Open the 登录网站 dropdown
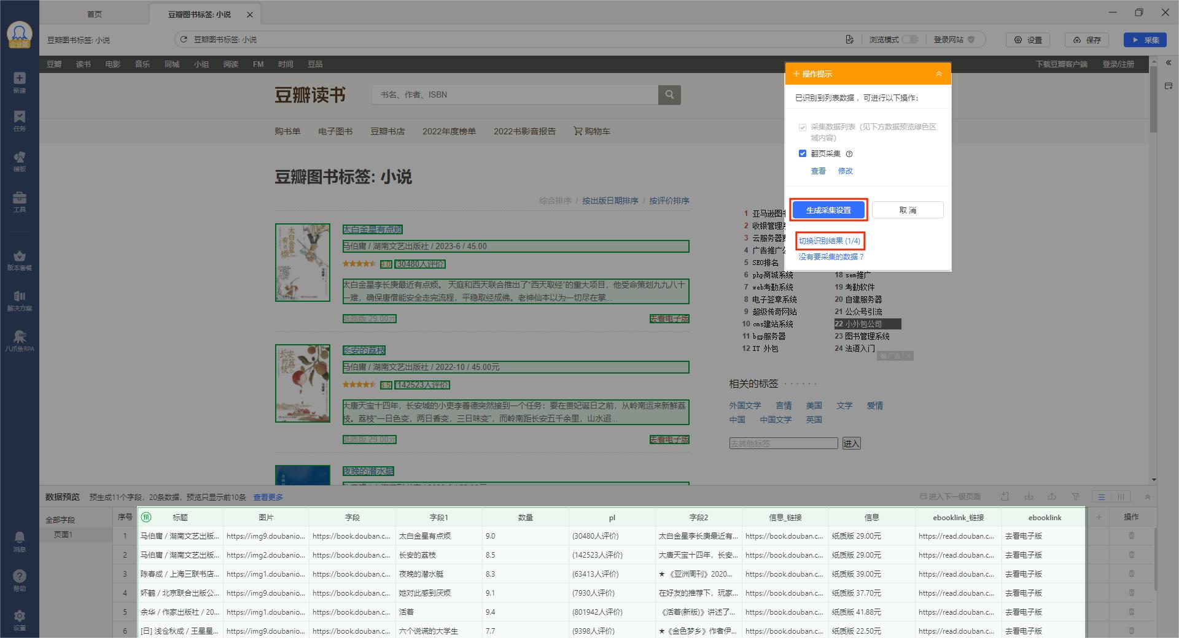This screenshot has width=1179, height=638. click(x=970, y=40)
